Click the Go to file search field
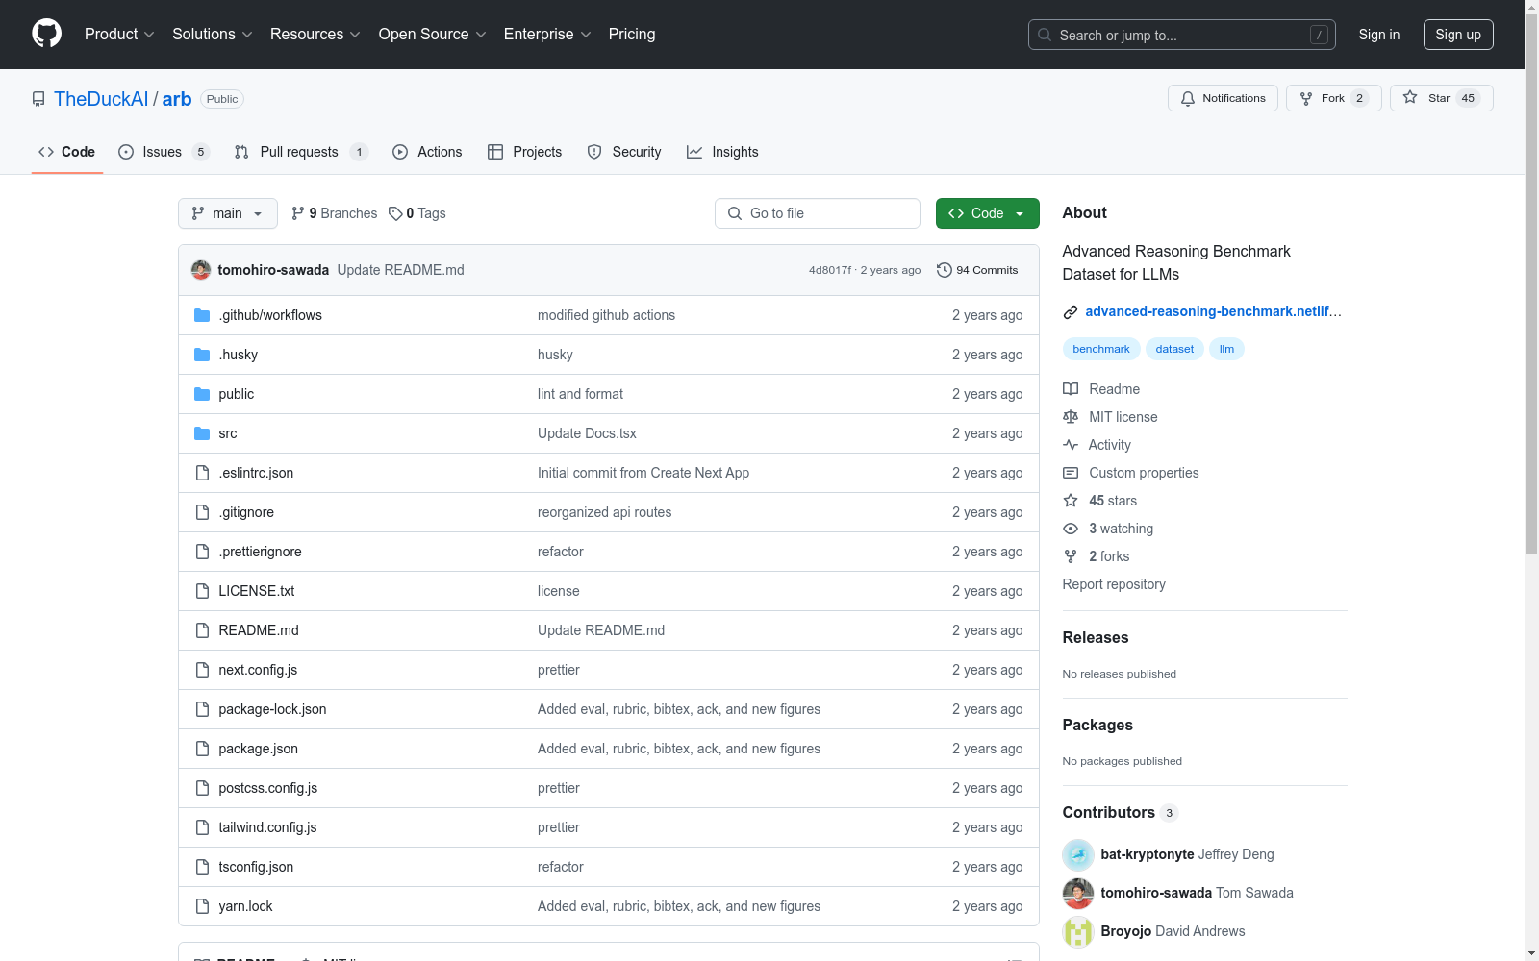Viewport: 1539px width, 961px height. tap(818, 213)
